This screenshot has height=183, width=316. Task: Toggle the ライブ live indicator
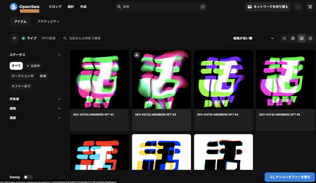(x=29, y=38)
